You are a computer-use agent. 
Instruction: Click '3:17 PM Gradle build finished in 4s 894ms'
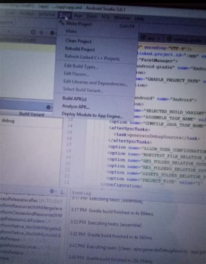click(112, 212)
